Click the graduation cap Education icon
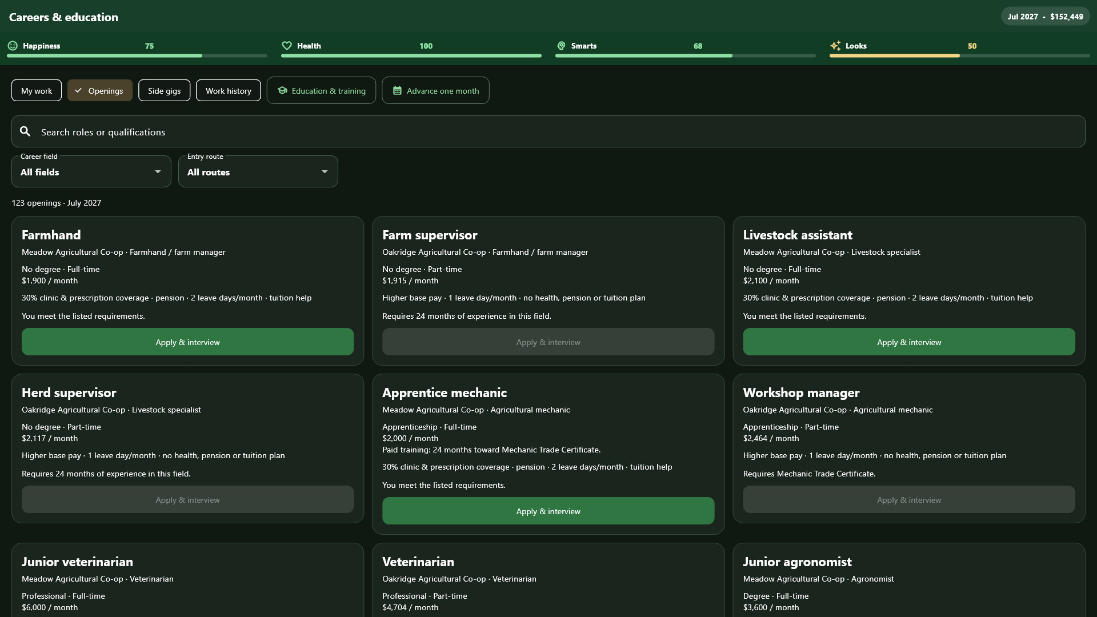The image size is (1097, 617). [282, 90]
